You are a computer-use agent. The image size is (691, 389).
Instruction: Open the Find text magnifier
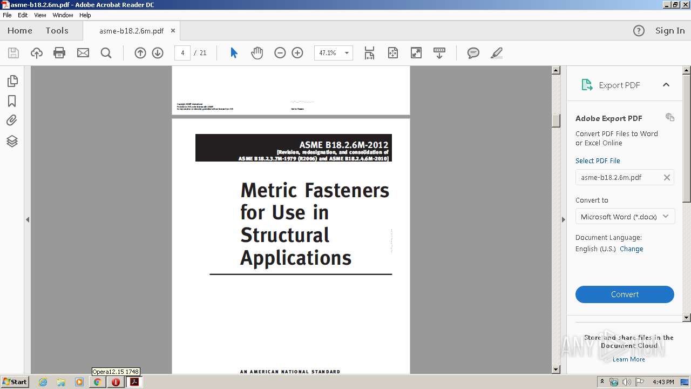tap(106, 53)
